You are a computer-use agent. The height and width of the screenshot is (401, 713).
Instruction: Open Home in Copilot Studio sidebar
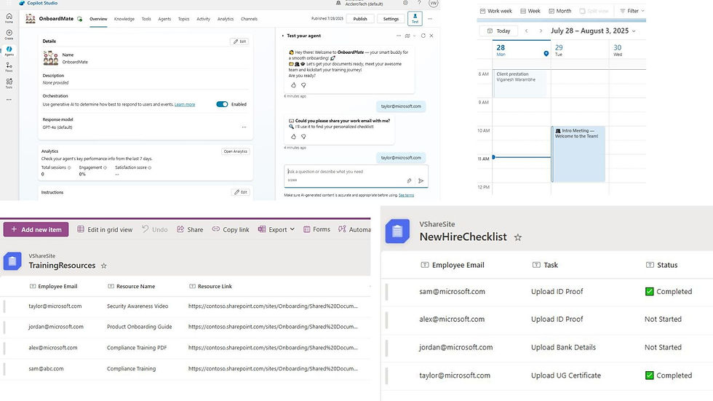pyautogui.click(x=9, y=17)
